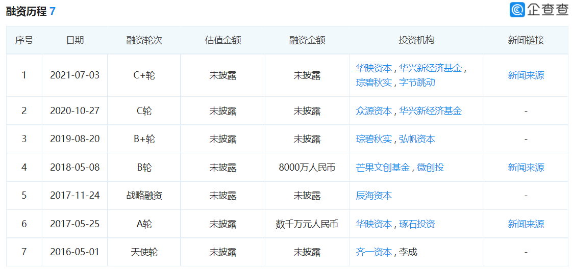Open 华映资本 link in the A轮 row

(x=374, y=224)
